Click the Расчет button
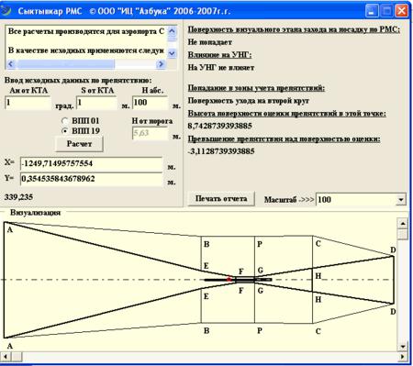Image resolution: width=413 pixels, height=366 pixels. click(79, 144)
